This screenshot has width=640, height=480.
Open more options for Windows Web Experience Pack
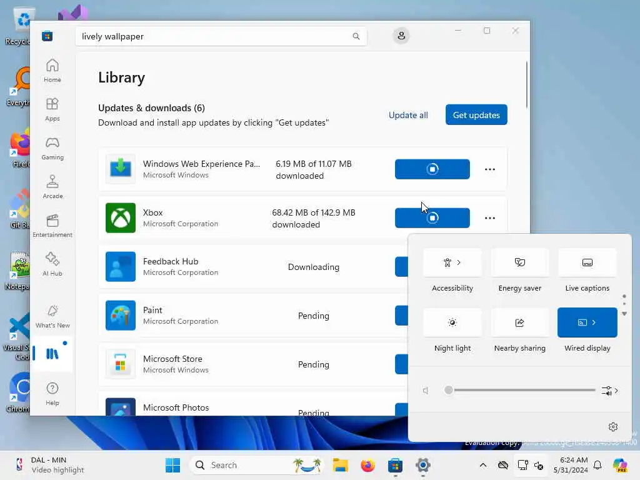coord(490,169)
